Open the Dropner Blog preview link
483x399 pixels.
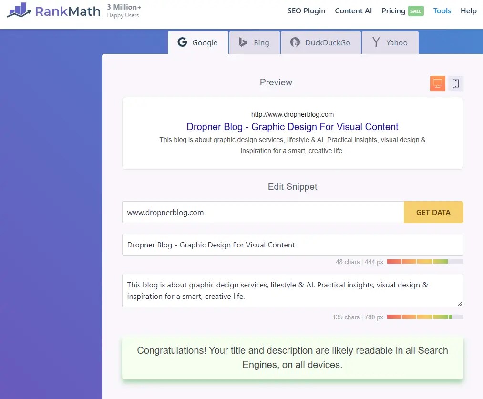click(x=292, y=127)
